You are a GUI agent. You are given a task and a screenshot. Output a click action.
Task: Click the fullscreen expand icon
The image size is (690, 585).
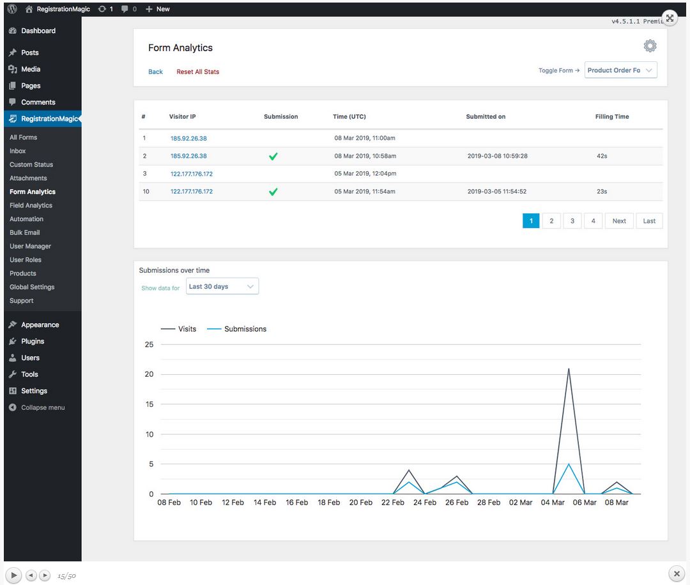click(669, 18)
